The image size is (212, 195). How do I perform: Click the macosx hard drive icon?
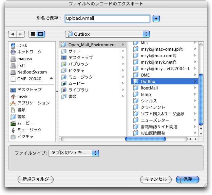13,59
